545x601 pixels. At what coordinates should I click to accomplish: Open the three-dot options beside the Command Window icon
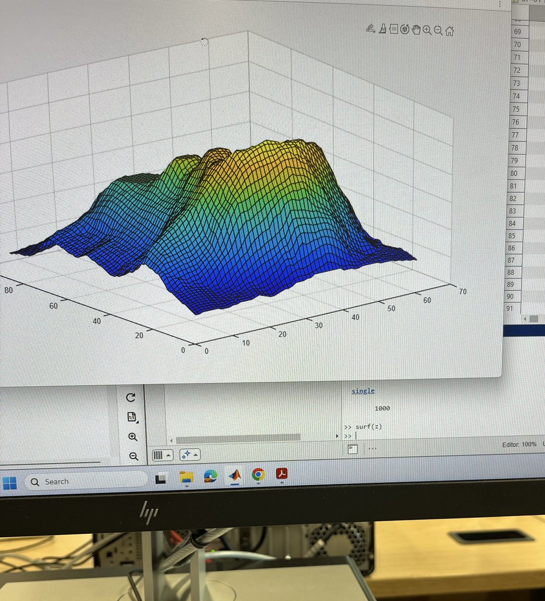(372, 449)
